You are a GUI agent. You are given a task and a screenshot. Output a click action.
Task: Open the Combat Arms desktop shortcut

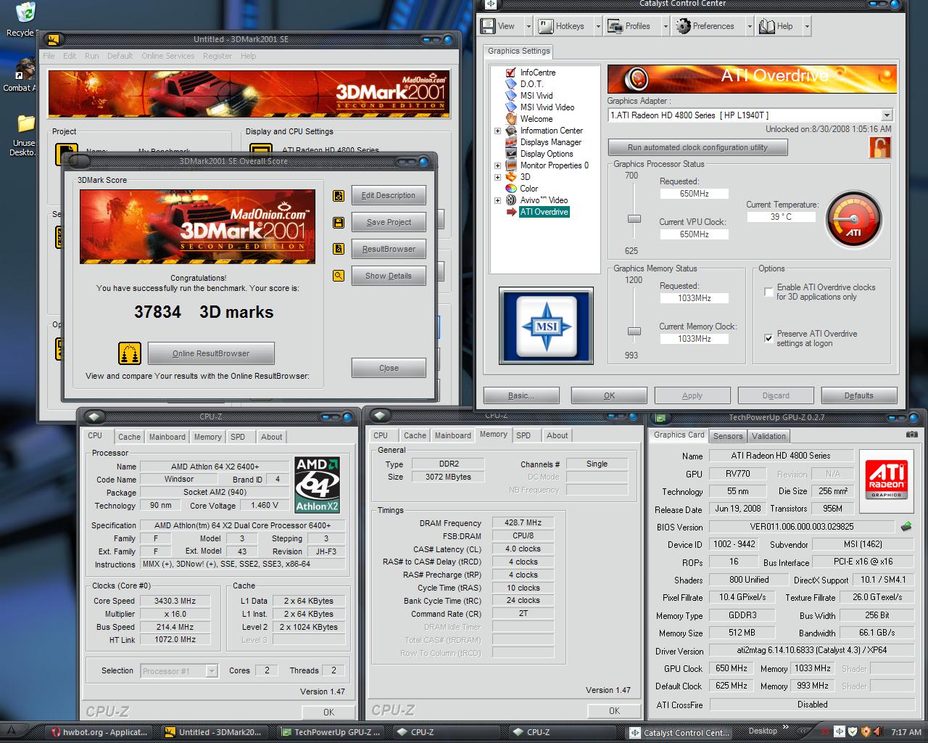coord(25,70)
